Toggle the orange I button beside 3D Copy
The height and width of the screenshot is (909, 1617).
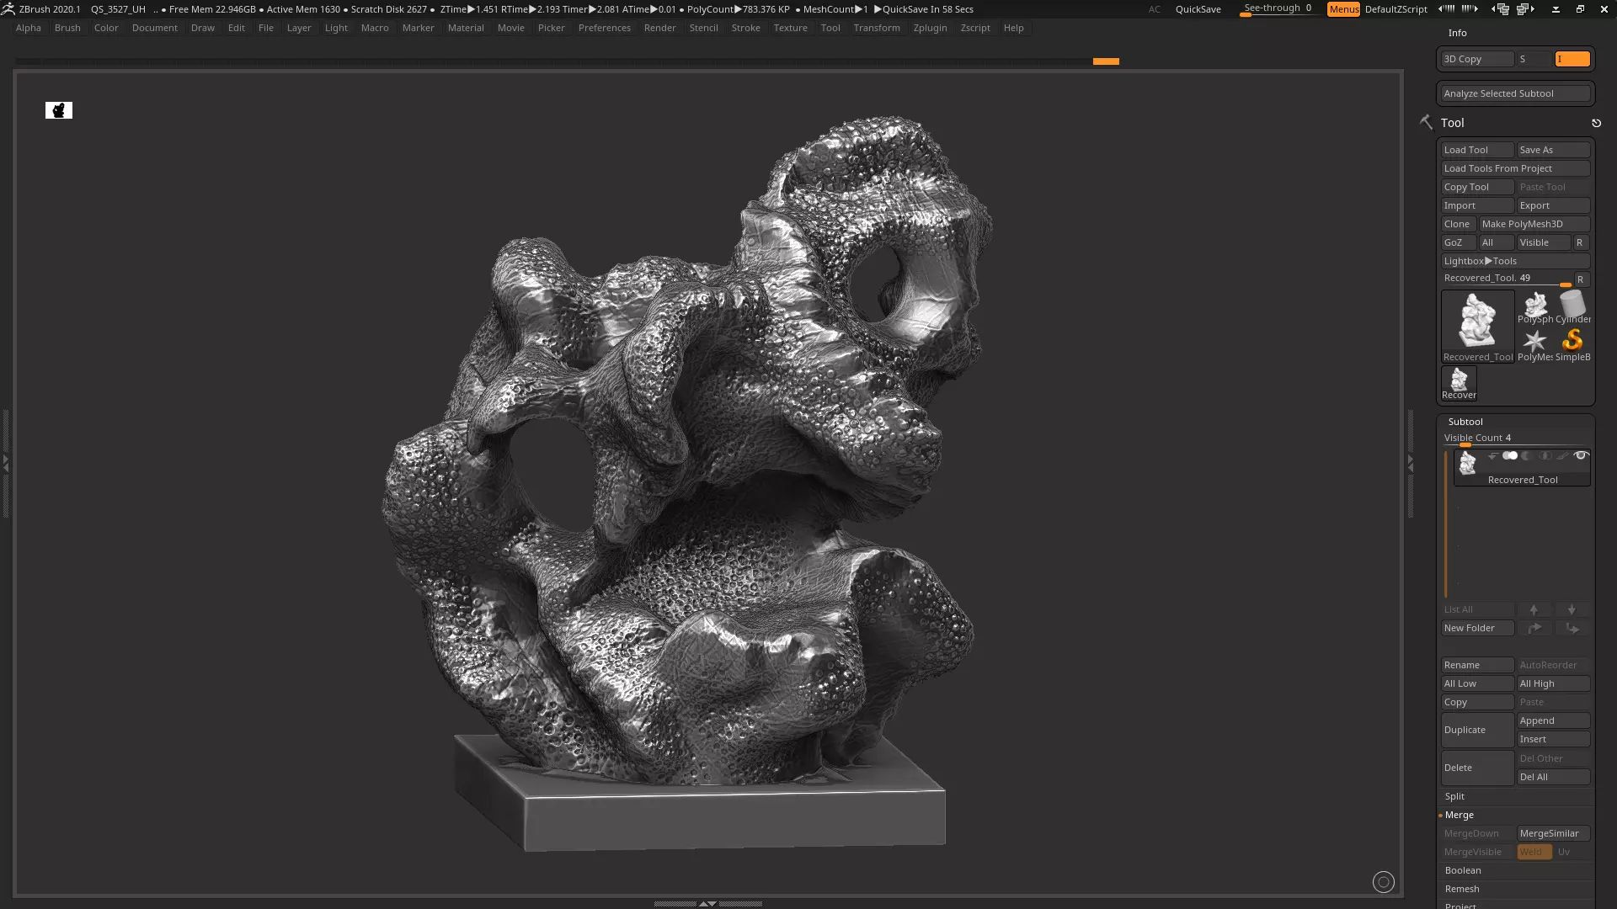pyautogui.click(x=1572, y=59)
